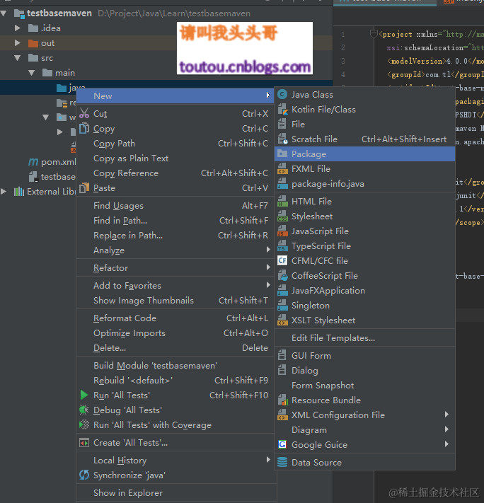484x503 pixels.
Task: Click the Java Class icon in submenu
Action: [282, 95]
